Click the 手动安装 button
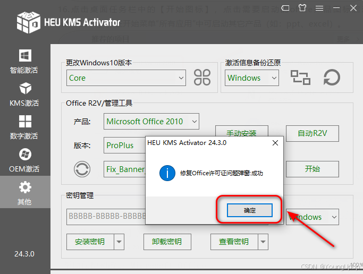Image resolution: width=363 pixels, height=274 pixels. click(242, 131)
